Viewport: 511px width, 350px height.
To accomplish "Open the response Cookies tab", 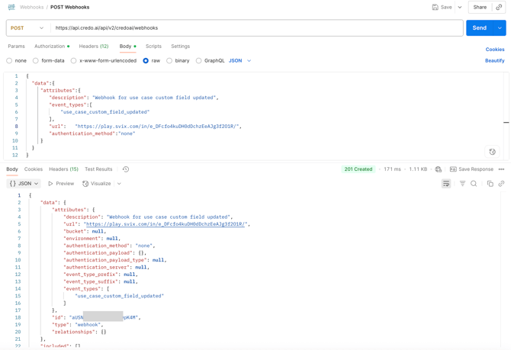I will tap(34, 169).
